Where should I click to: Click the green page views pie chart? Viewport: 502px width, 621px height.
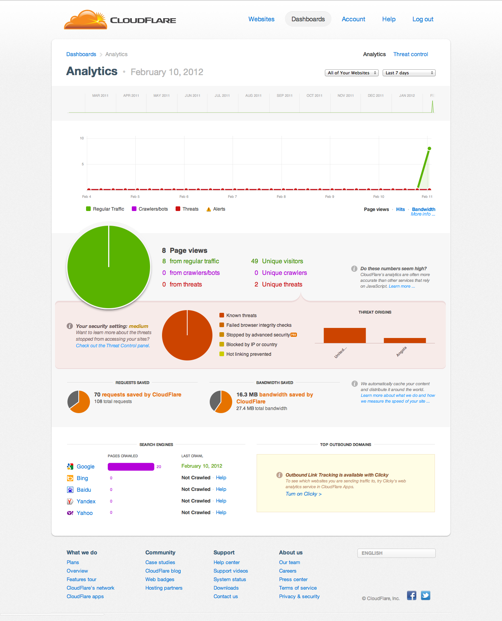click(109, 267)
